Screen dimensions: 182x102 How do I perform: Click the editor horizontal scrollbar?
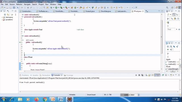[x=92, y=71]
